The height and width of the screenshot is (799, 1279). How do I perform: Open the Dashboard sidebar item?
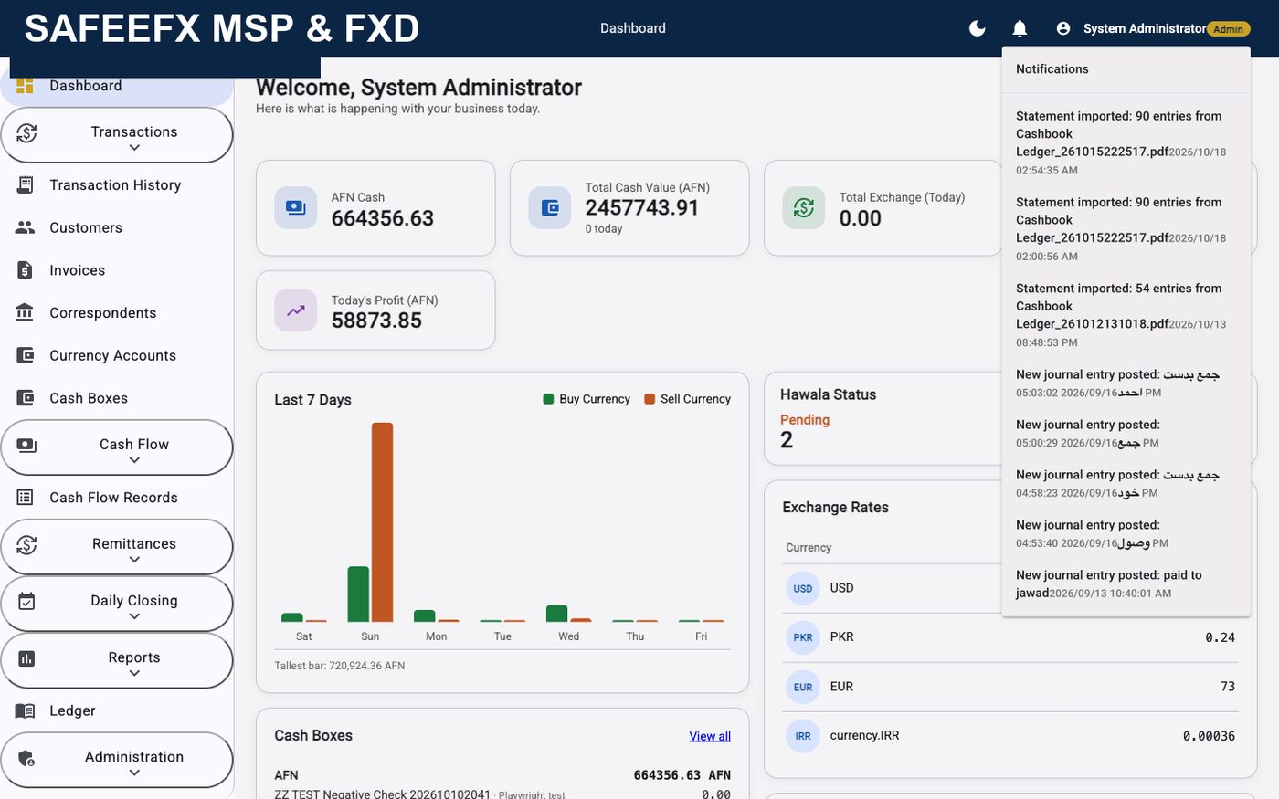click(117, 86)
